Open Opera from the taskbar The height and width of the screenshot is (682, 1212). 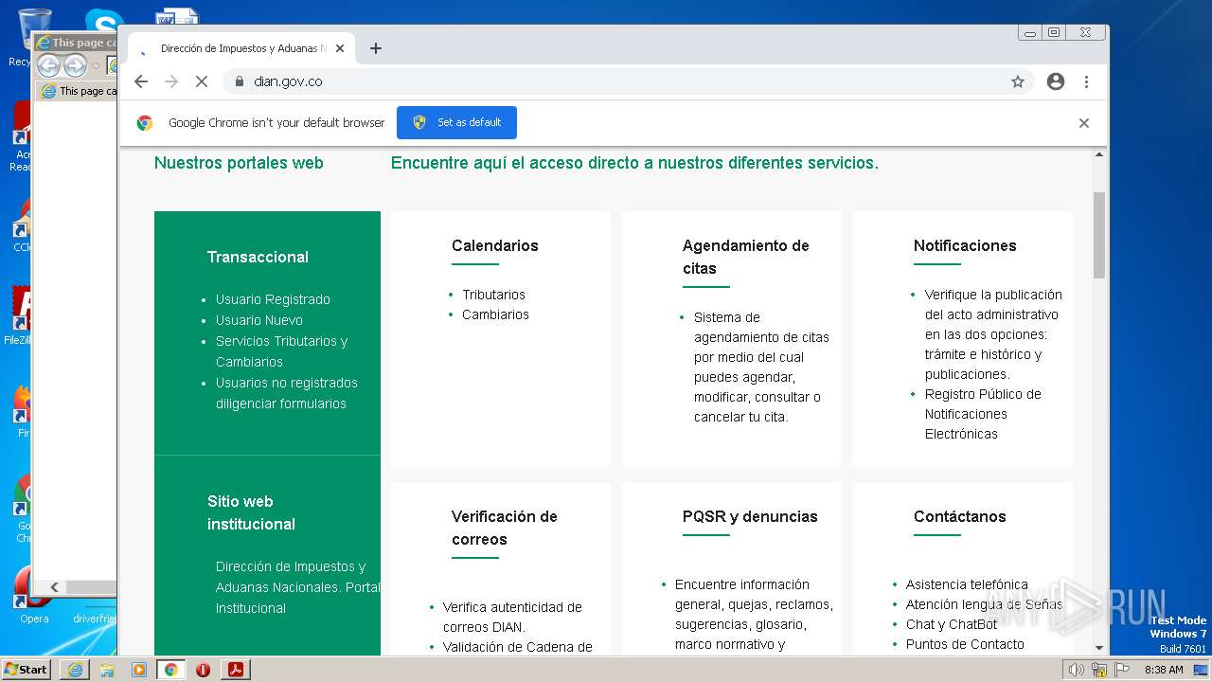[x=203, y=670]
